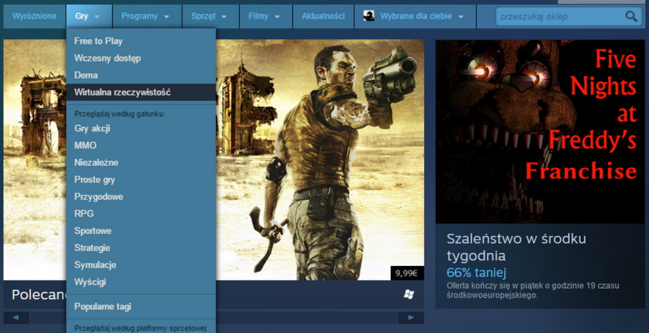Collapse the Gry dropdown menu
649x333 pixels.
pos(89,16)
